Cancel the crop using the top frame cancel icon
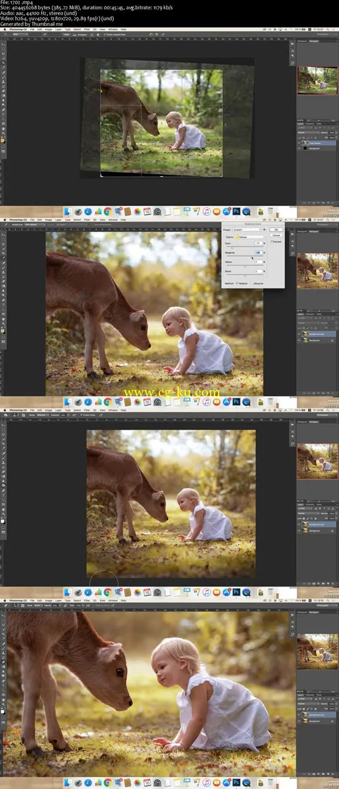339x789 pixels. point(157,34)
